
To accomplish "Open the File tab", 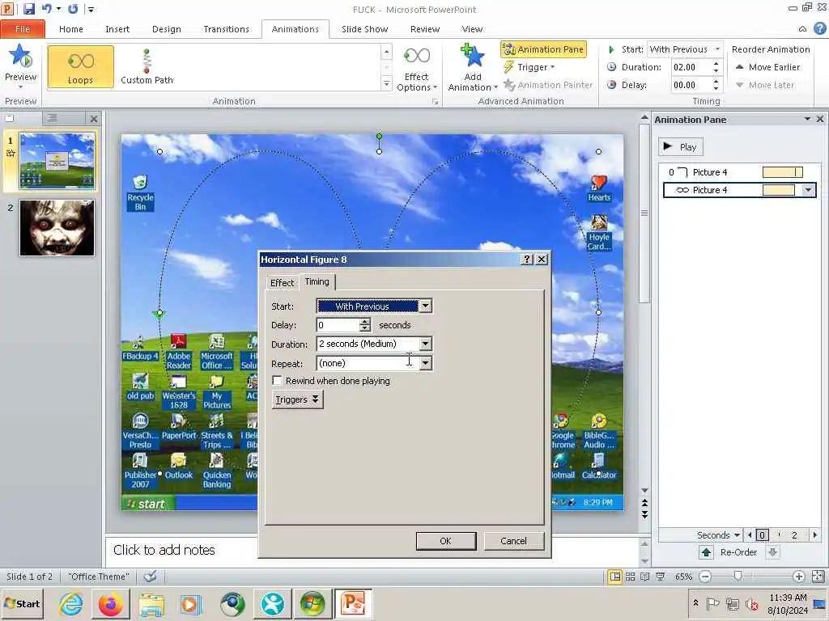I will [22, 29].
